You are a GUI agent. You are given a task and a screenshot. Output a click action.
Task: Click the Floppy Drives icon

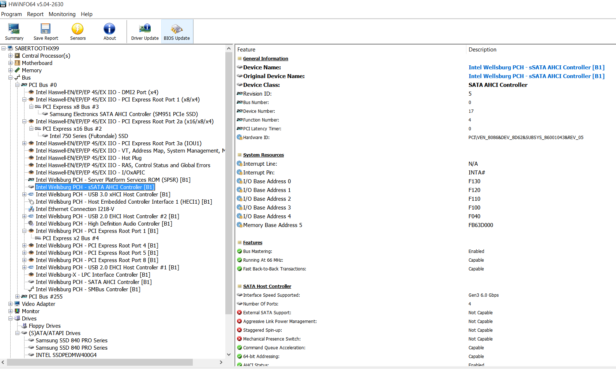click(24, 326)
